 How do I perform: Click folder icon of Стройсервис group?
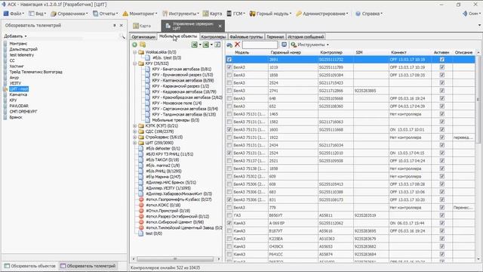(141, 137)
